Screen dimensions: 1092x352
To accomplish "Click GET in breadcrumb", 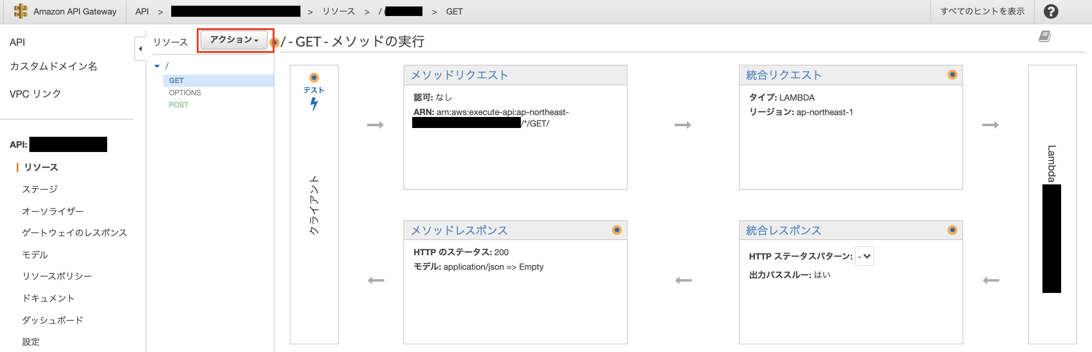I will pyautogui.click(x=454, y=11).
